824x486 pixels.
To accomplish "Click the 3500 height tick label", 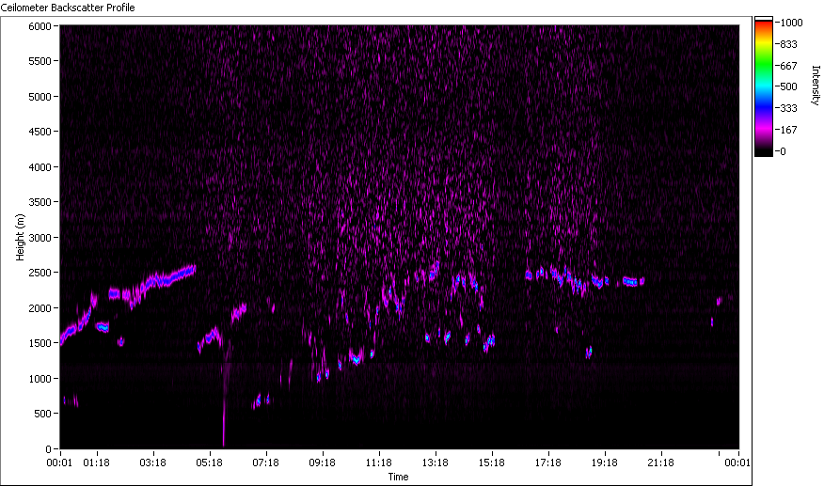I will tap(40, 202).
